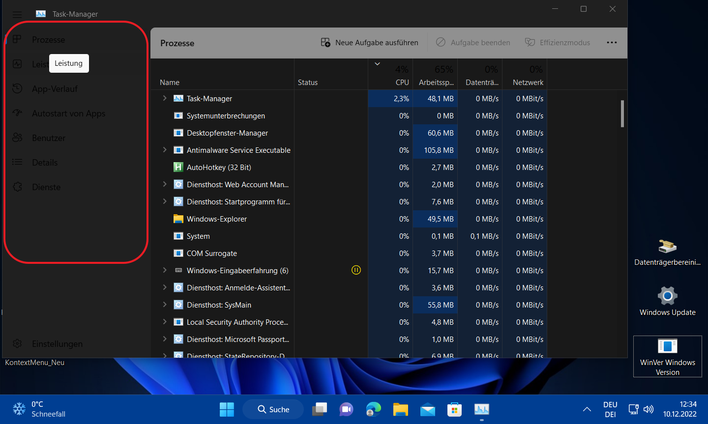Click the process list vertical scrollbar
Screen dimensions: 708x424
(622, 114)
